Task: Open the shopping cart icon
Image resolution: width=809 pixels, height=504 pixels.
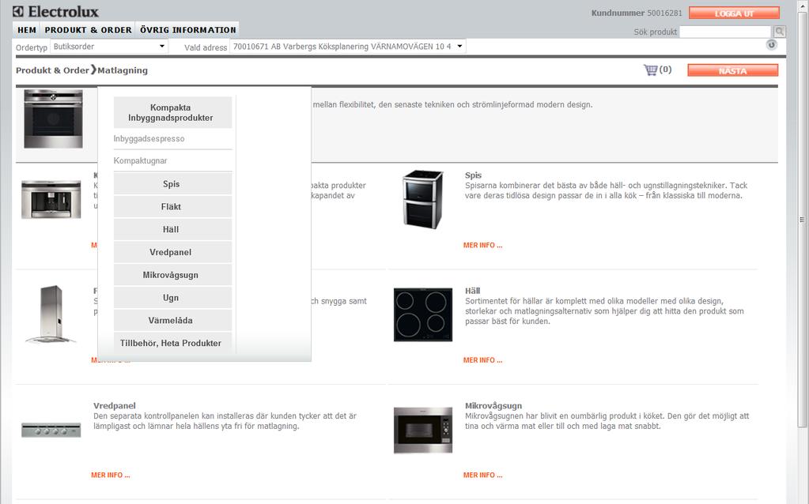Action: (x=651, y=70)
